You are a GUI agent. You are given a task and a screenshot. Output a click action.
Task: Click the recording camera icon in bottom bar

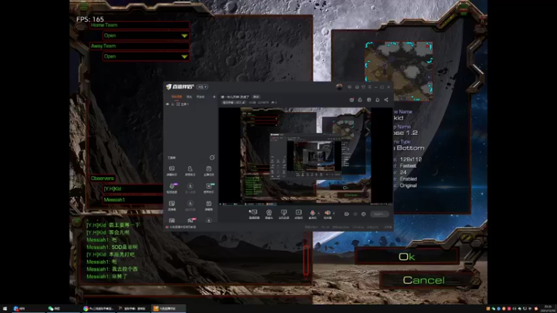point(346,214)
